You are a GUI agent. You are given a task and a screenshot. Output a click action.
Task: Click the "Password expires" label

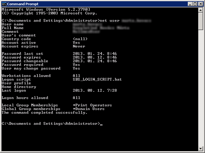pos(21,57)
